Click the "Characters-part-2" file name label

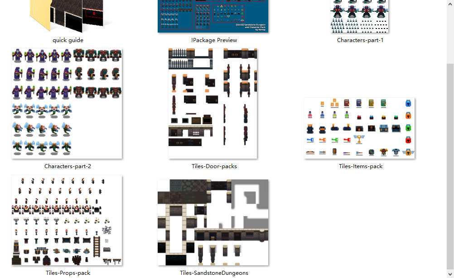(68, 166)
